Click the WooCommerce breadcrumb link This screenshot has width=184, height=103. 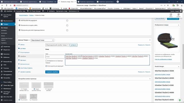(x=23, y=15)
